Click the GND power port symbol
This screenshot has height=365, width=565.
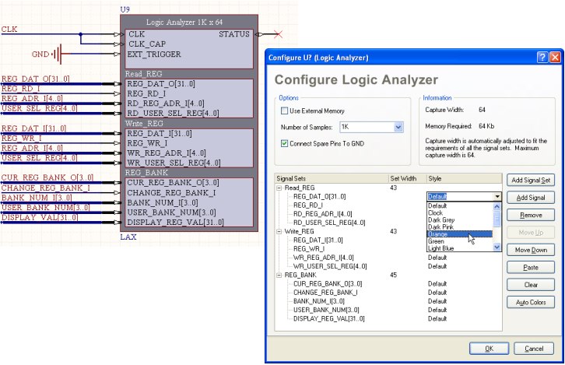56,54
